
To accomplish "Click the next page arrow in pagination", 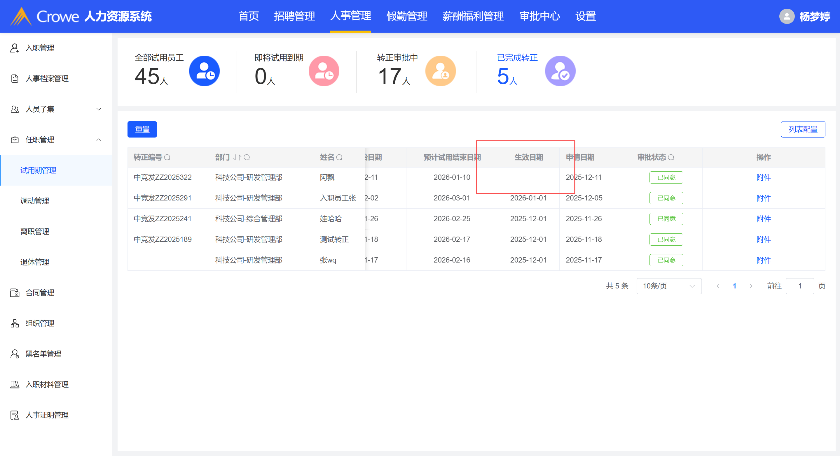I will 751,286.
